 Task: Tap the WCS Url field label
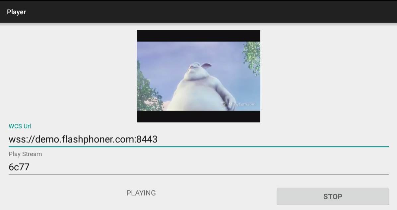click(x=20, y=126)
